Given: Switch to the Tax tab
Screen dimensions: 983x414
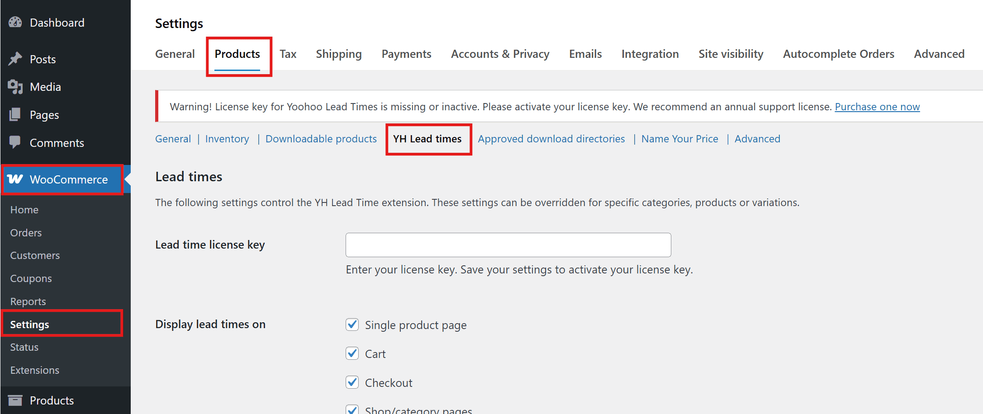Looking at the screenshot, I should coord(288,54).
